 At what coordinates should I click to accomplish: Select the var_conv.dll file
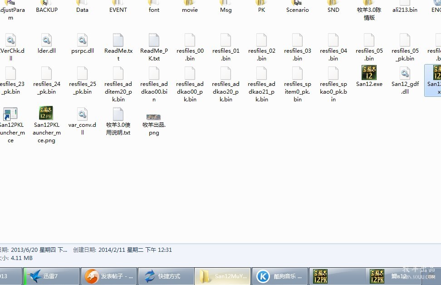pyautogui.click(x=82, y=114)
